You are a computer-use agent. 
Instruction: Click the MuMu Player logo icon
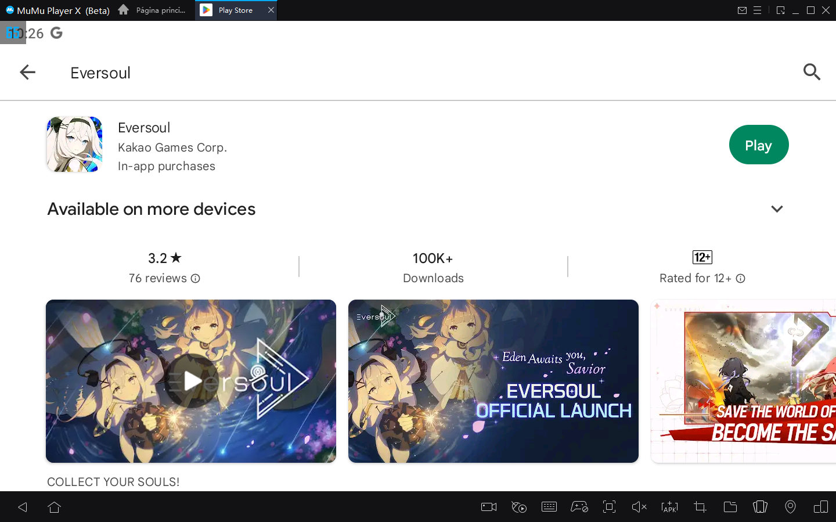pyautogui.click(x=9, y=10)
